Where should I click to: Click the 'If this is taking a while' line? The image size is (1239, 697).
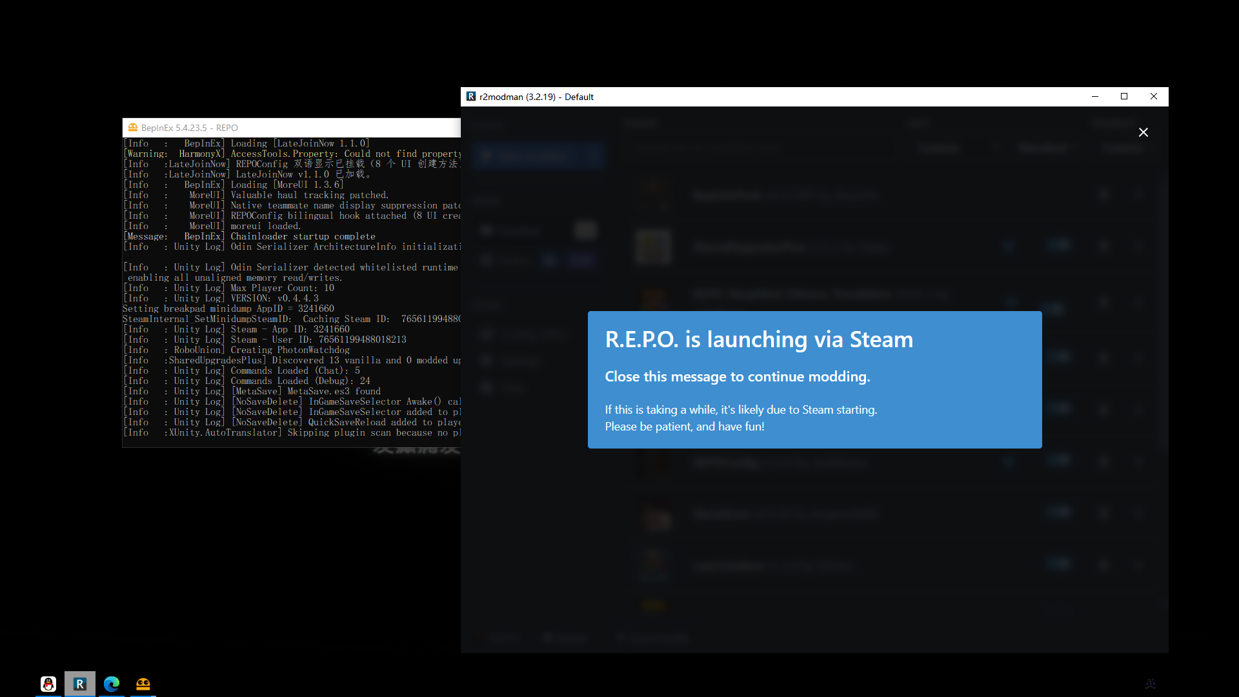[x=741, y=410]
